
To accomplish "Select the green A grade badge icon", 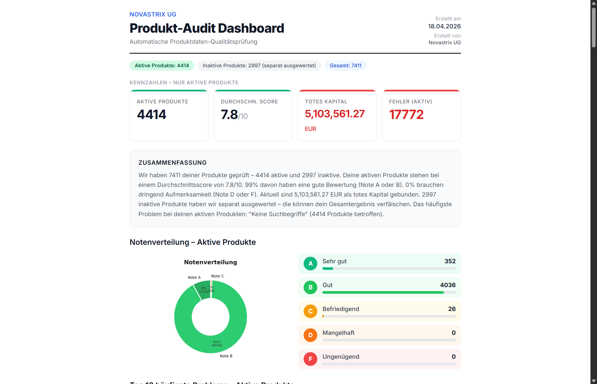I will [310, 264].
